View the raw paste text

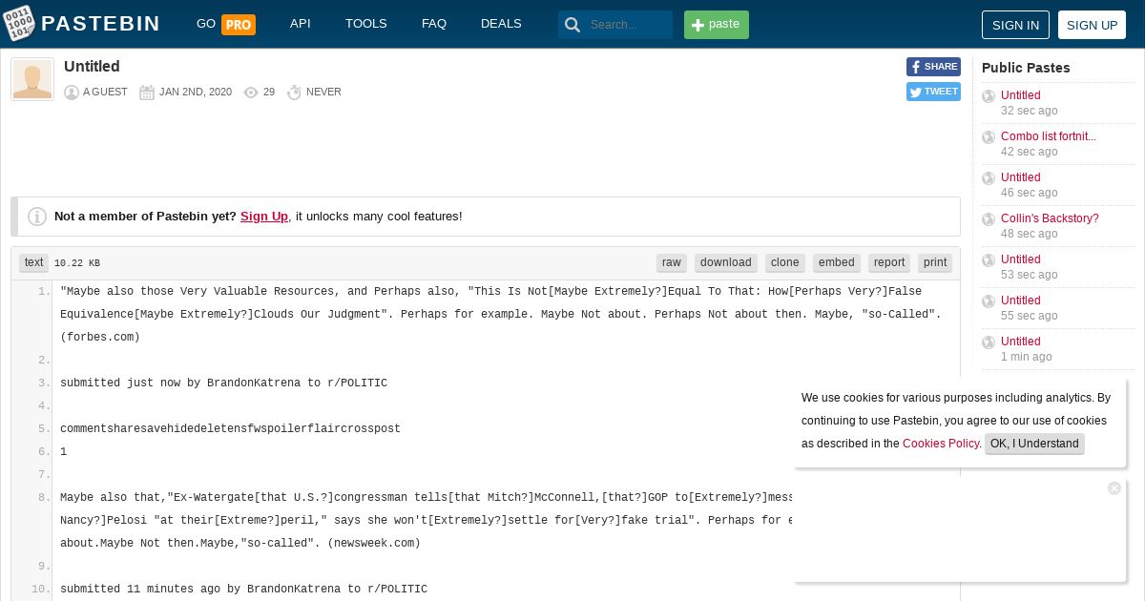(x=672, y=262)
